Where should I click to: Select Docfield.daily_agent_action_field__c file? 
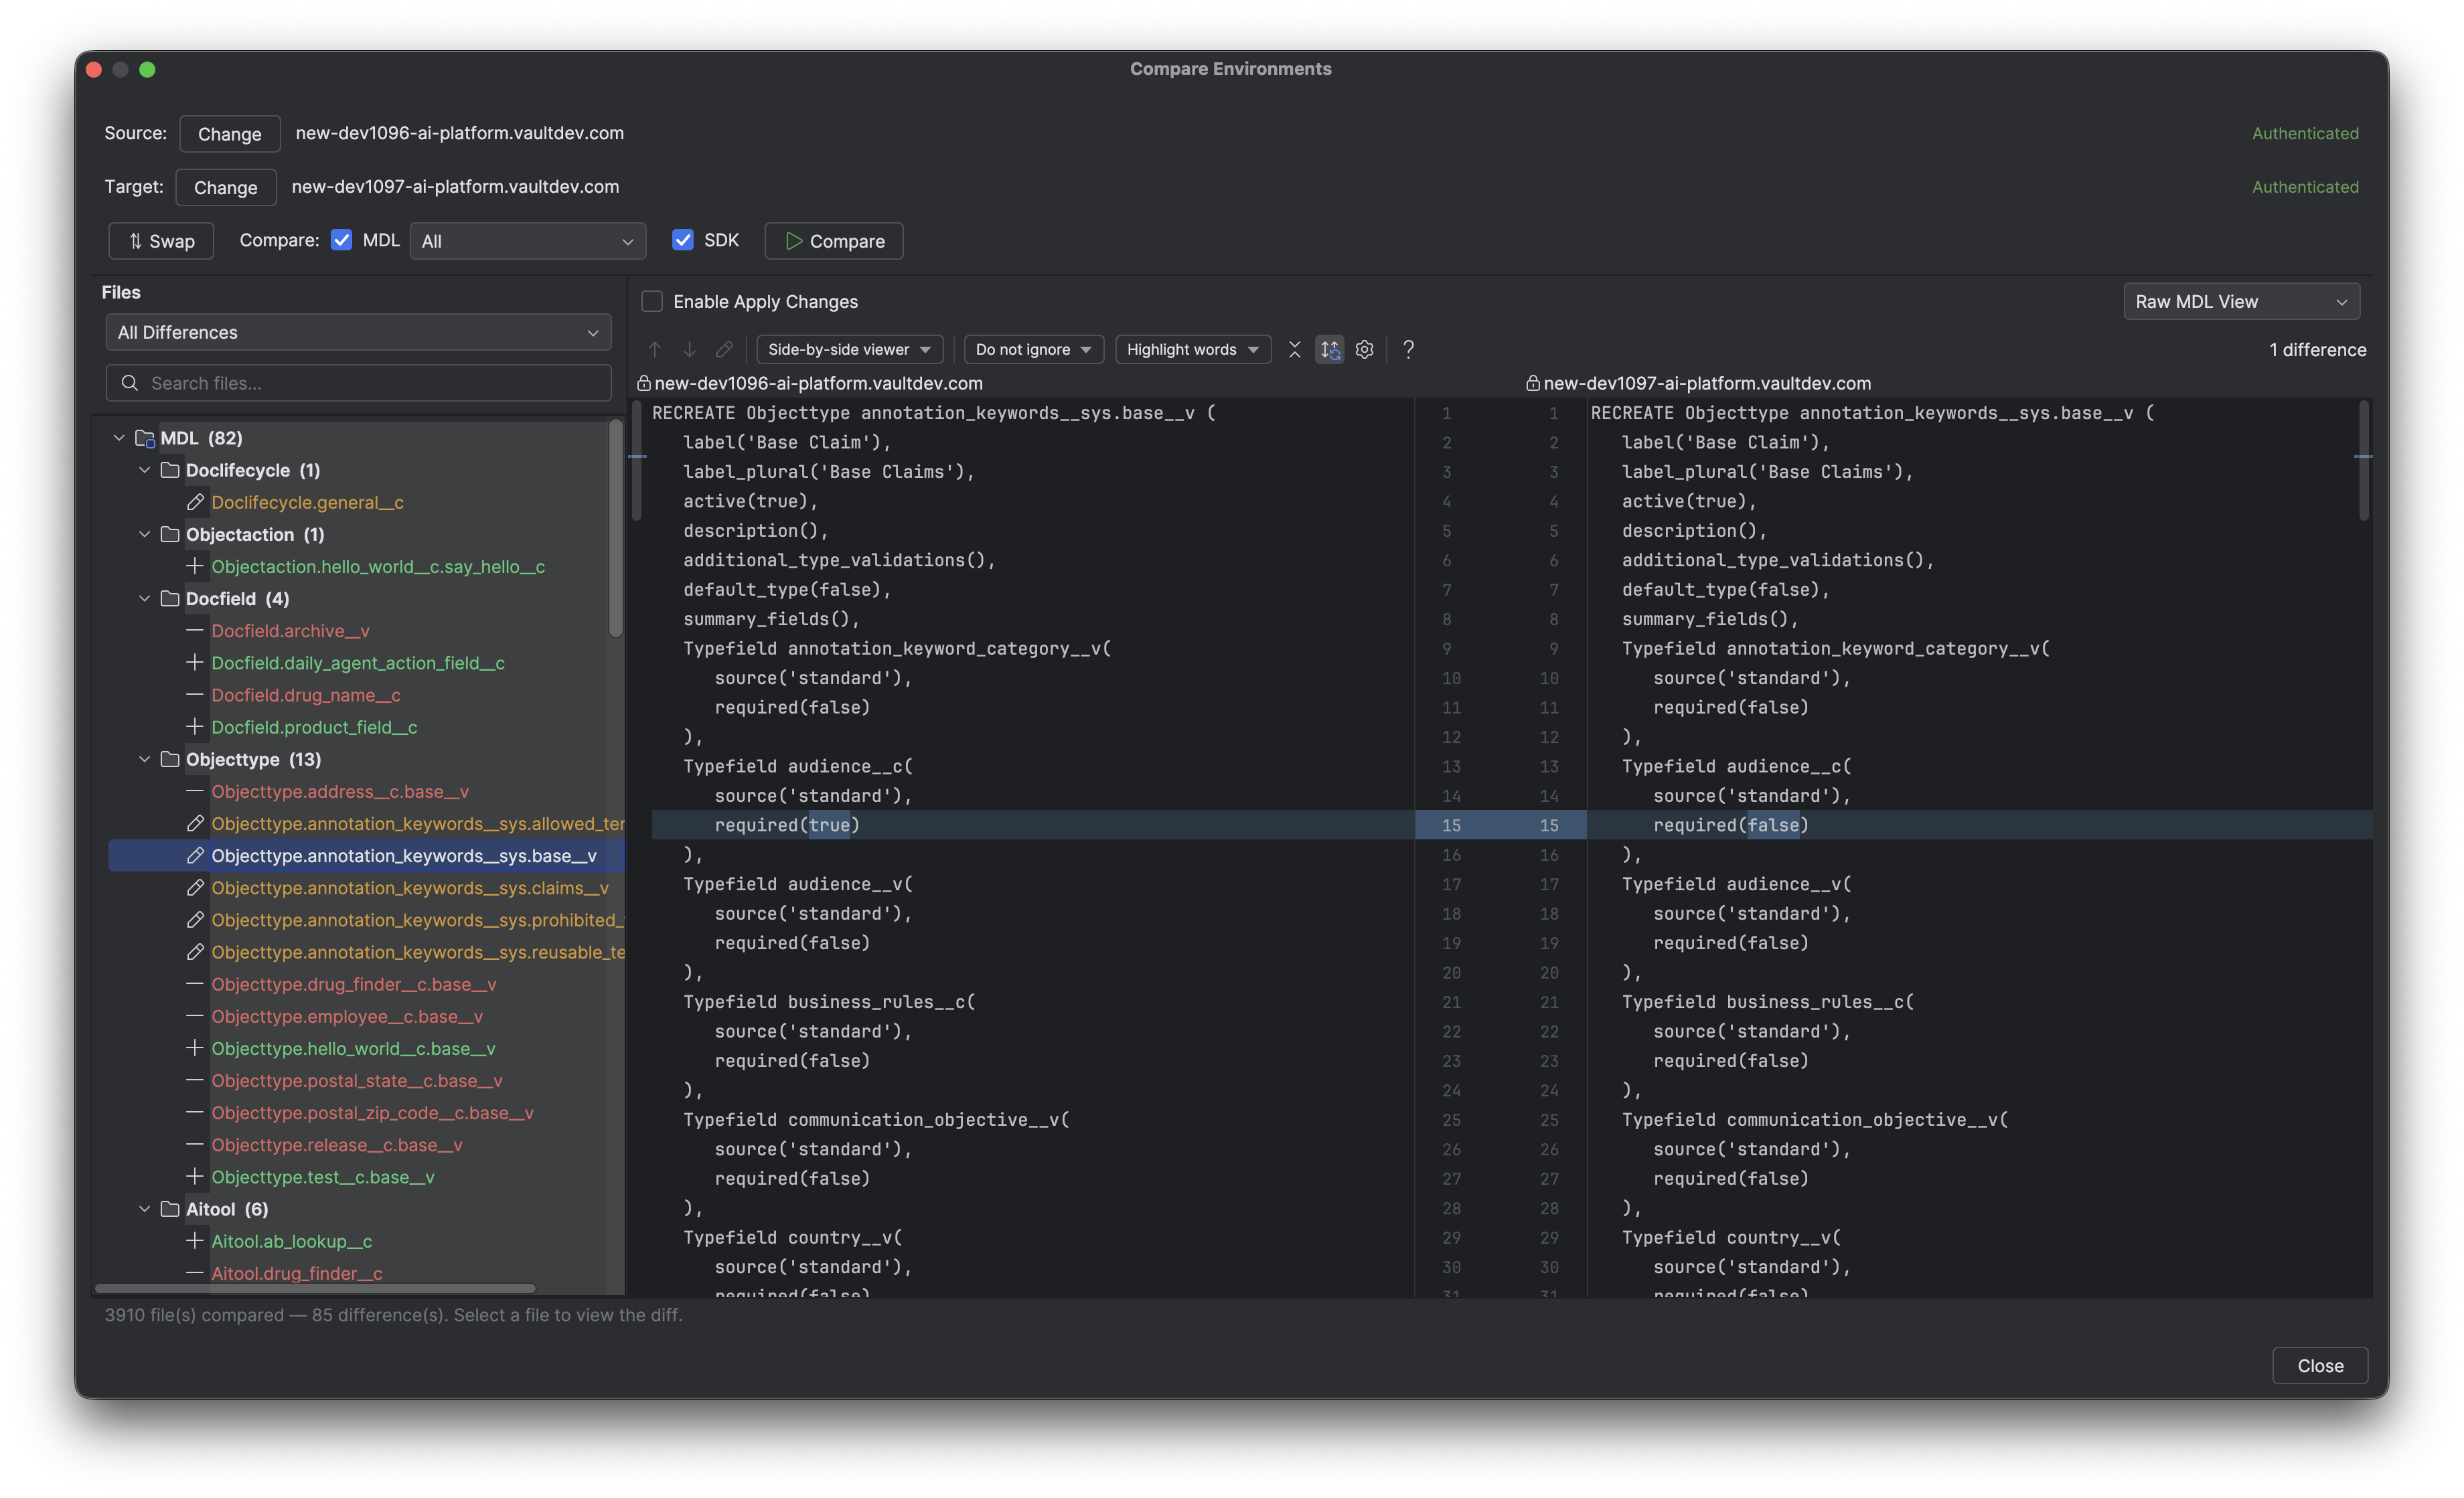click(x=358, y=663)
